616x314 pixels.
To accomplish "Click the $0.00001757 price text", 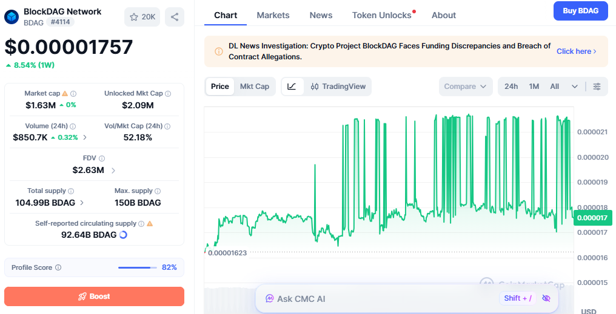I will click(69, 47).
